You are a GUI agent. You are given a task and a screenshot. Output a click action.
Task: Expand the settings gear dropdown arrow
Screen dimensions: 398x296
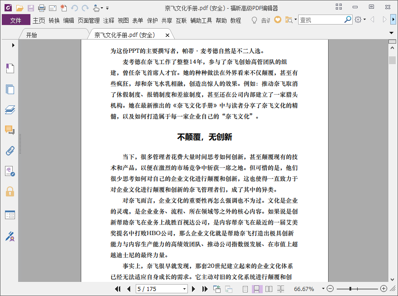point(364,20)
